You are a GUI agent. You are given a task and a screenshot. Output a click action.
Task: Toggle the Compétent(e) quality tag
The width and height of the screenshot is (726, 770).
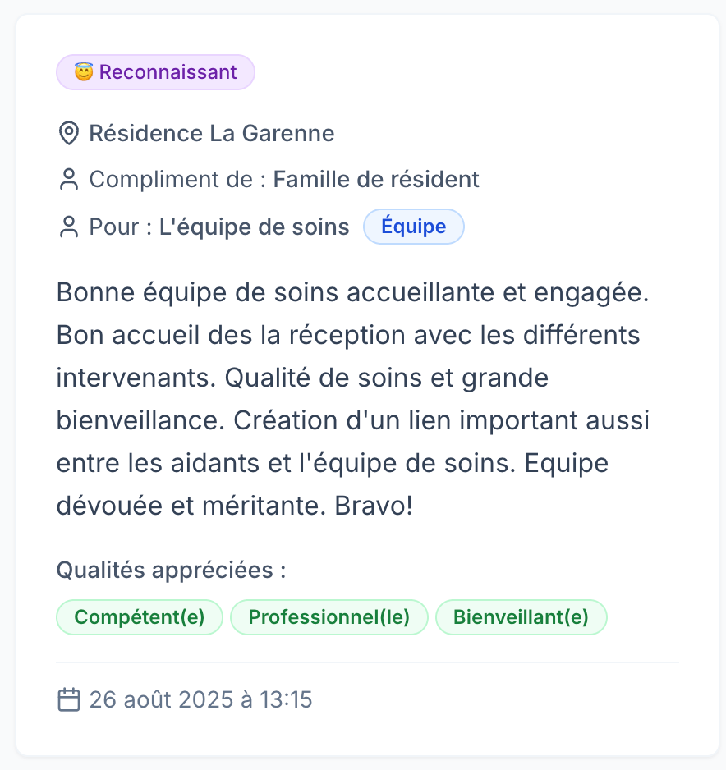139,616
